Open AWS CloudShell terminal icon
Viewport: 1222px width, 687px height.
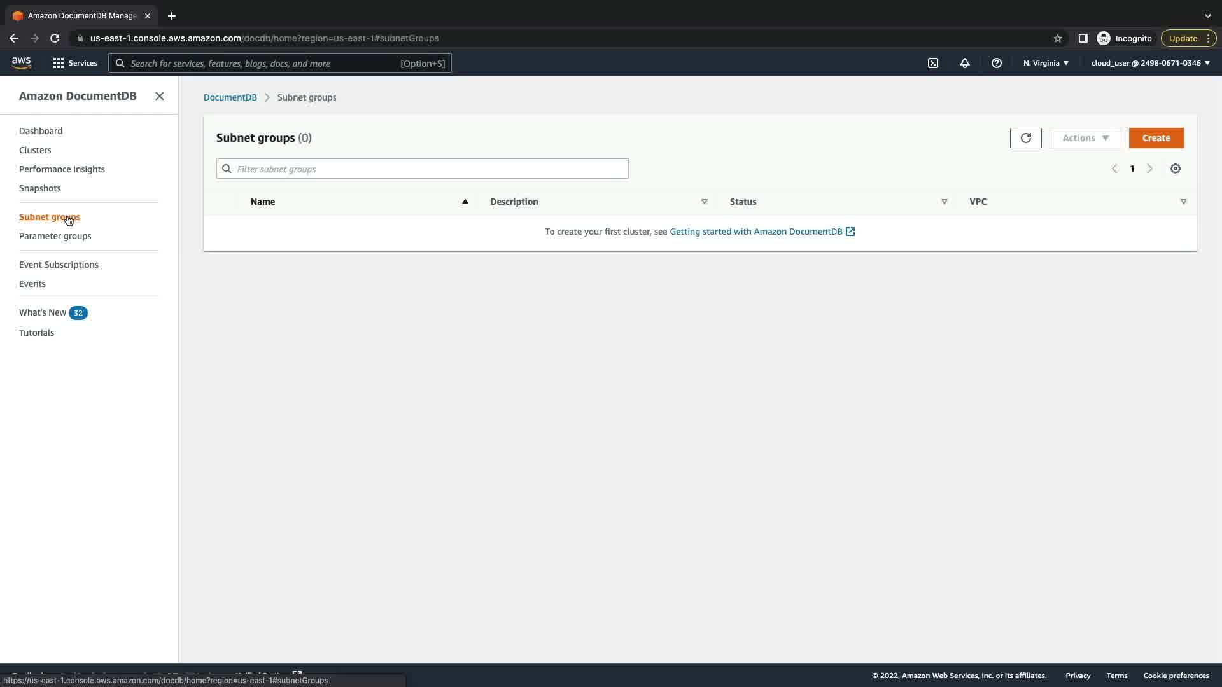pos(932,63)
